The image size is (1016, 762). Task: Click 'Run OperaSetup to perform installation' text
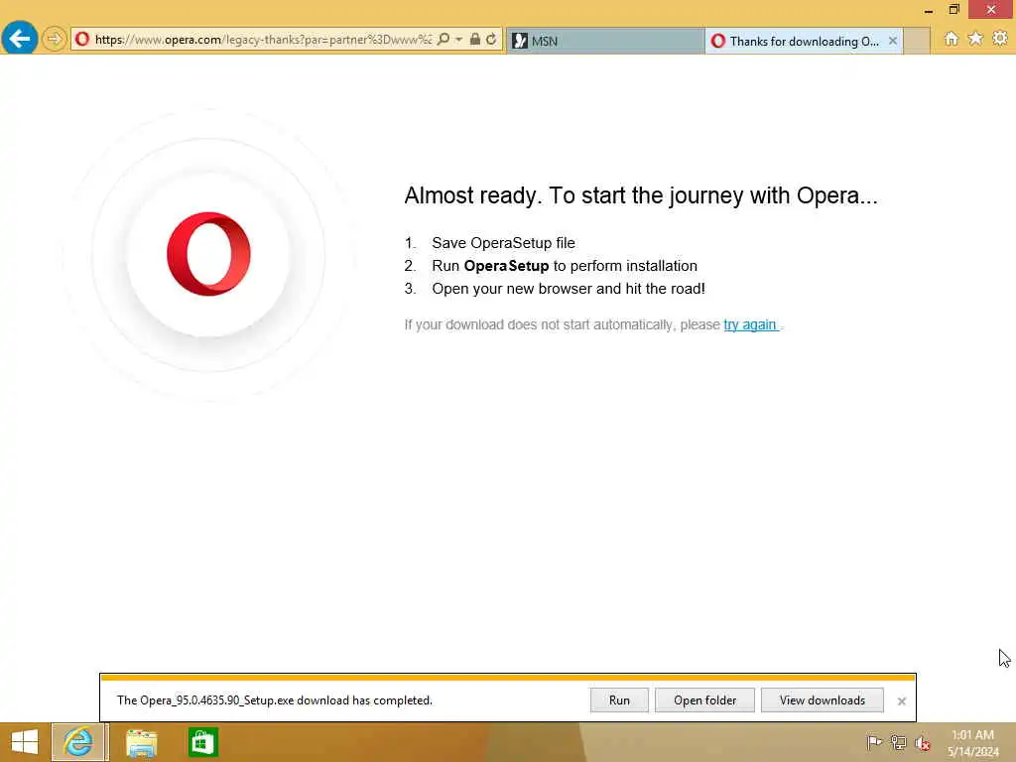click(565, 266)
